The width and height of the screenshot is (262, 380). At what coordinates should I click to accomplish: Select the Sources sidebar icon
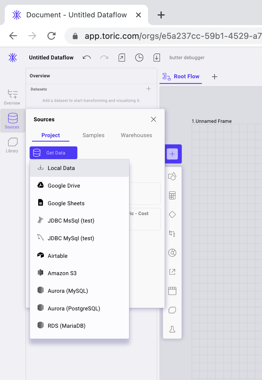(x=12, y=121)
